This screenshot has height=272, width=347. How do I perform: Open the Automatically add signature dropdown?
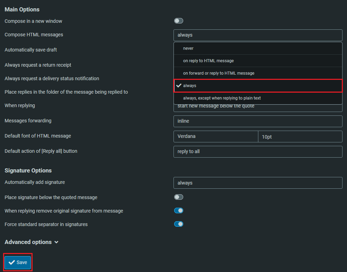click(x=258, y=183)
